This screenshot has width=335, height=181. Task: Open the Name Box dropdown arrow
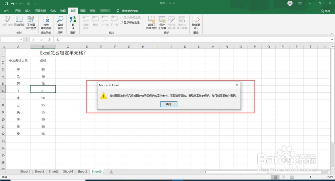point(21,40)
